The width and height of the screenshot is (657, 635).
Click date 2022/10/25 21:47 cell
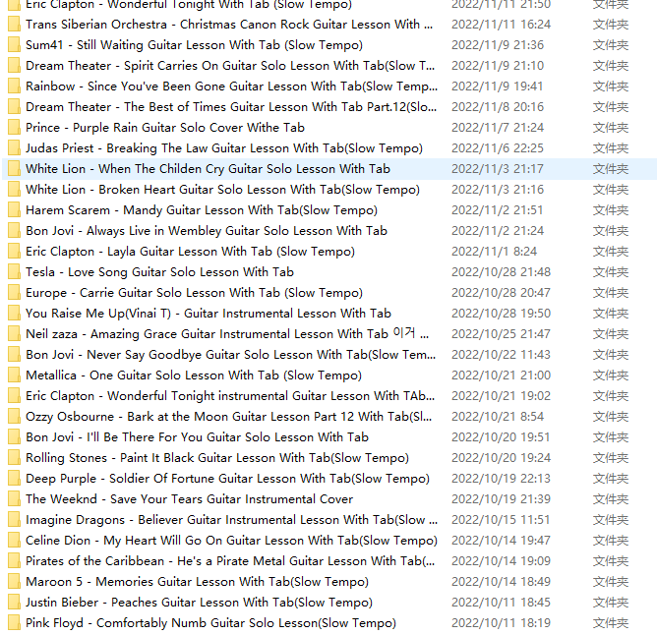(501, 334)
